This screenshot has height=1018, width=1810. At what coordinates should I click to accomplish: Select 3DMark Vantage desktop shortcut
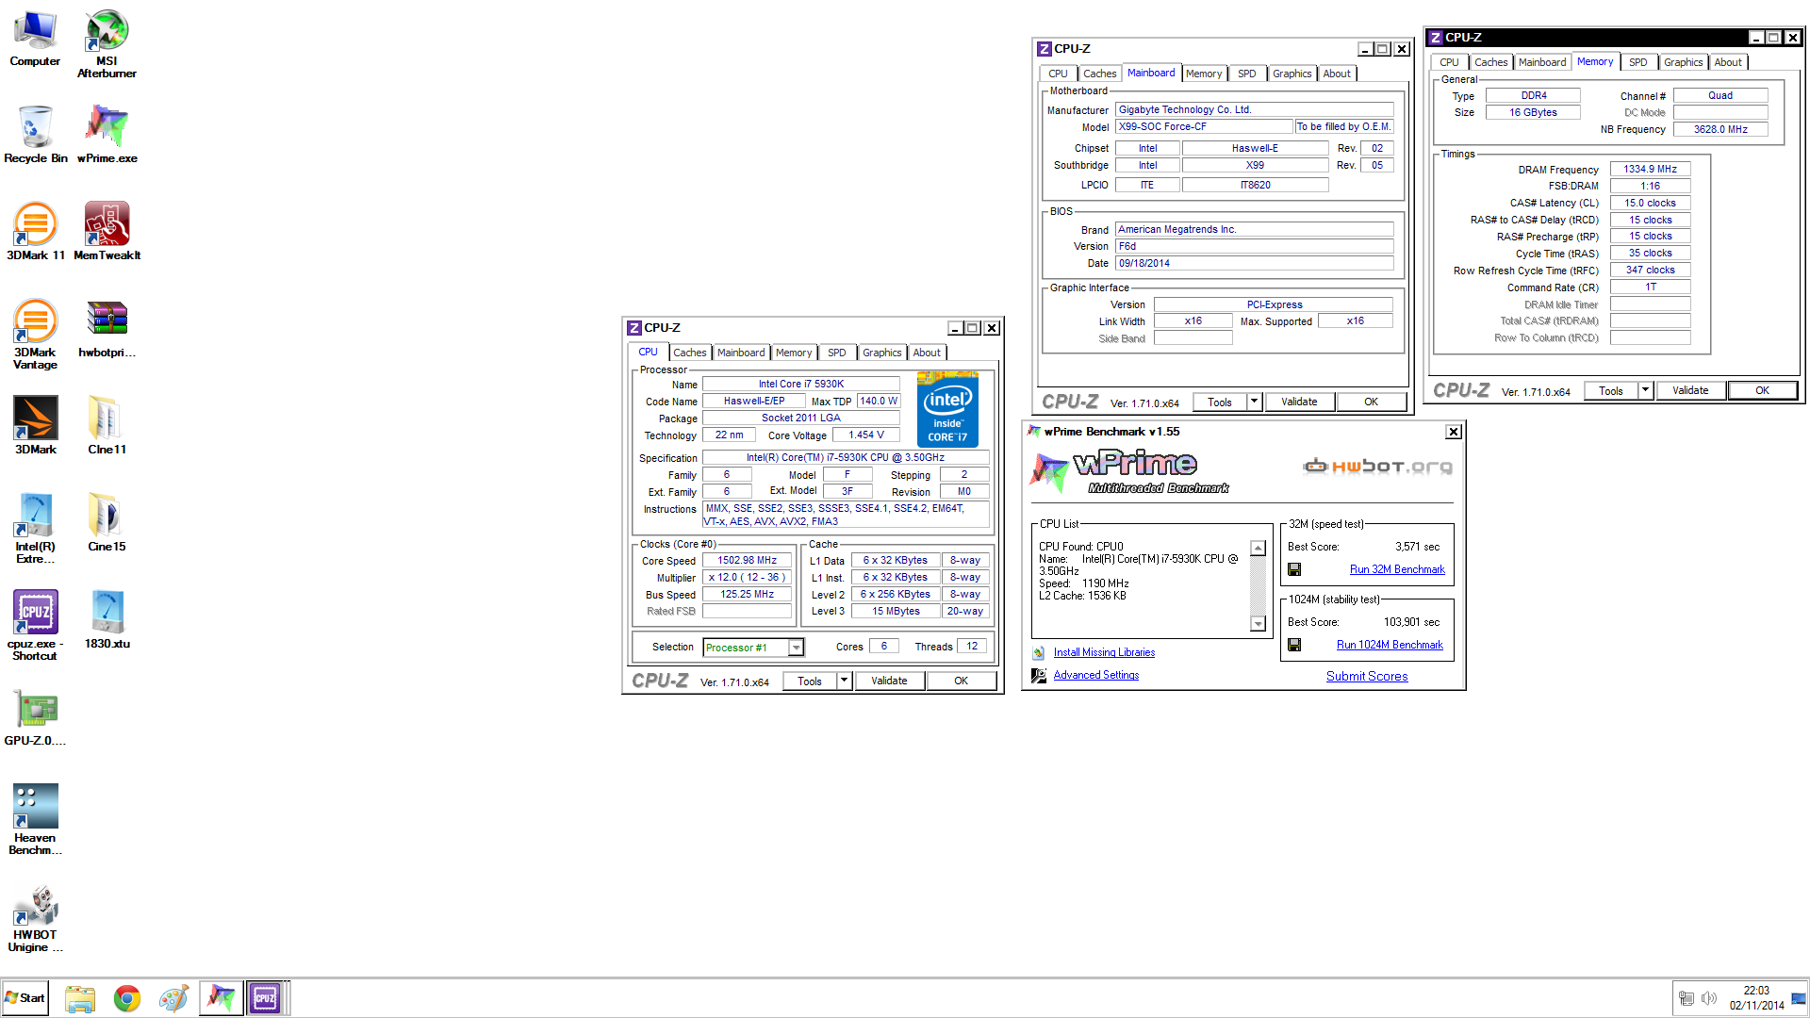[35, 334]
